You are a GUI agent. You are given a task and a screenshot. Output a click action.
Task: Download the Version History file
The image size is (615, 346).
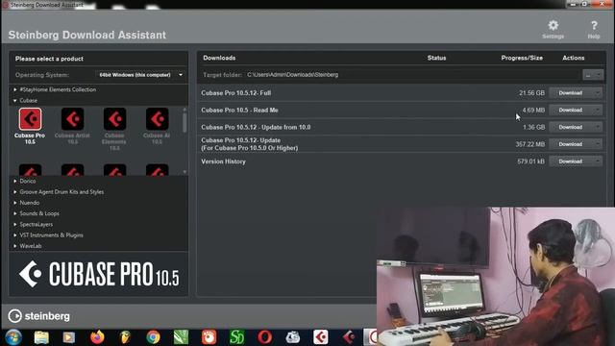coord(571,161)
